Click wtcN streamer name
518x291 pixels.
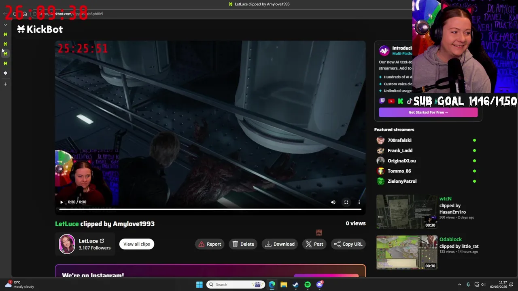[445, 199]
